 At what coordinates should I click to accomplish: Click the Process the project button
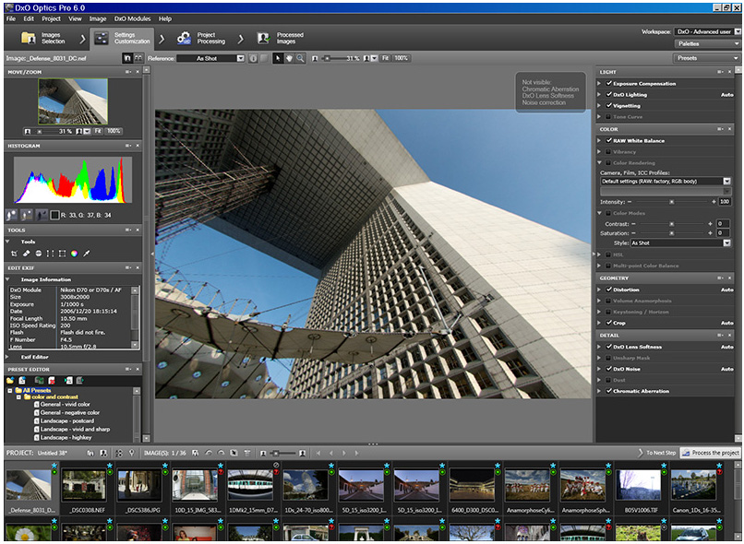[711, 453]
